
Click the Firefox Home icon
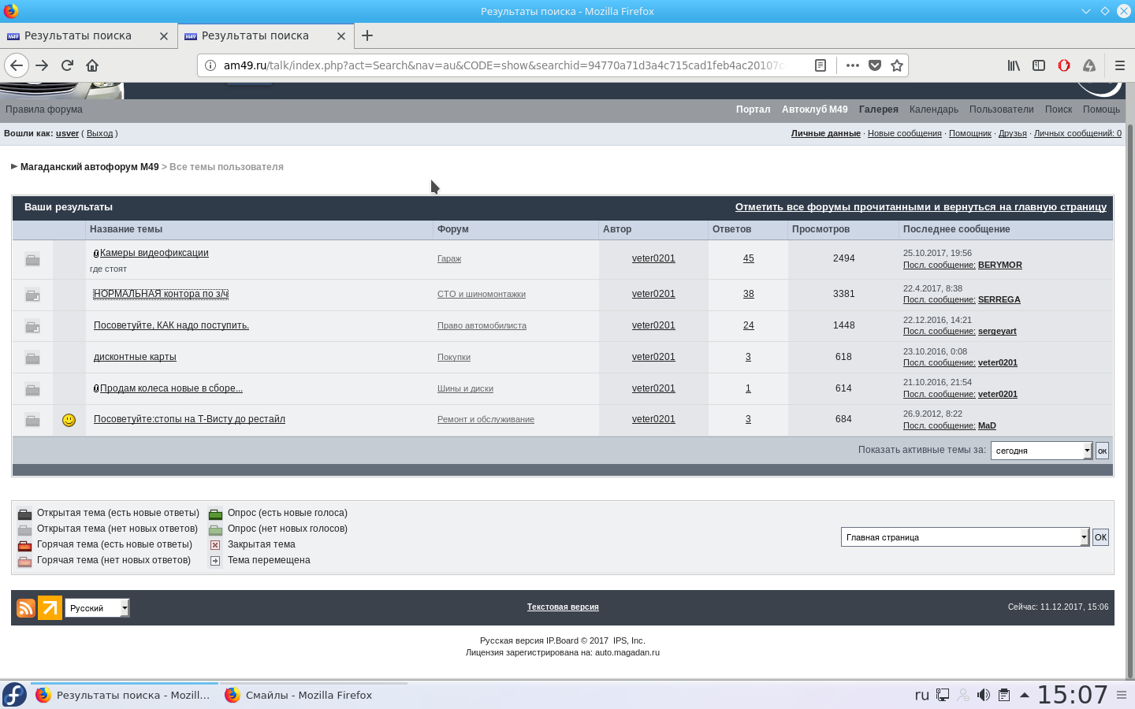[92, 65]
